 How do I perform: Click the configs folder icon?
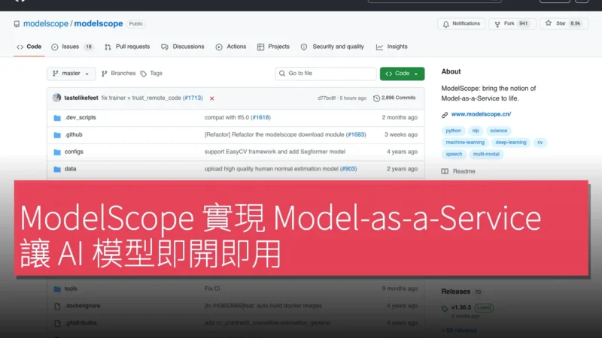point(57,152)
